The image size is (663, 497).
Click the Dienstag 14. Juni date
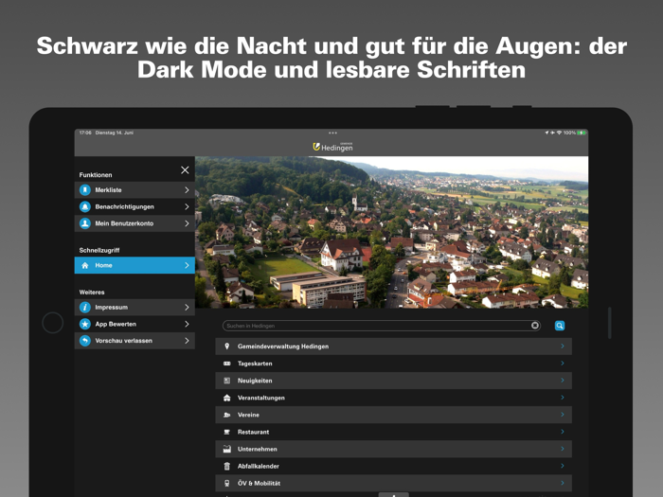coord(115,133)
